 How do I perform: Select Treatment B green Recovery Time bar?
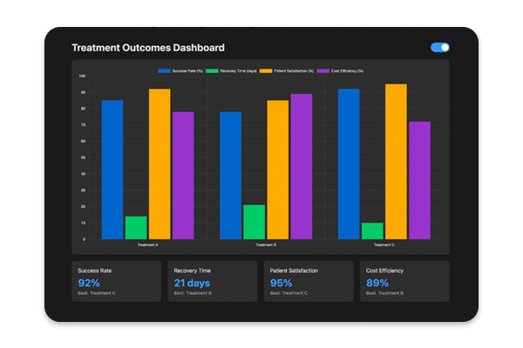pyautogui.click(x=255, y=222)
